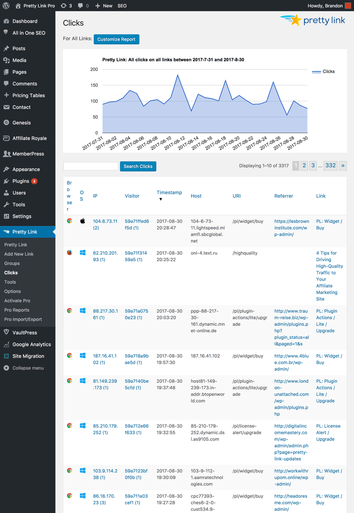Open the Pretty Link Pro site home icon
This screenshot has width=354, height=513.
click(x=18, y=6)
